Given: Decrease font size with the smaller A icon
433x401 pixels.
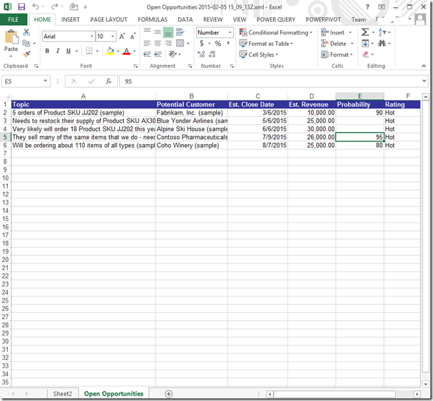Looking at the screenshot, I should pyautogui.click(x=133, y=36).
